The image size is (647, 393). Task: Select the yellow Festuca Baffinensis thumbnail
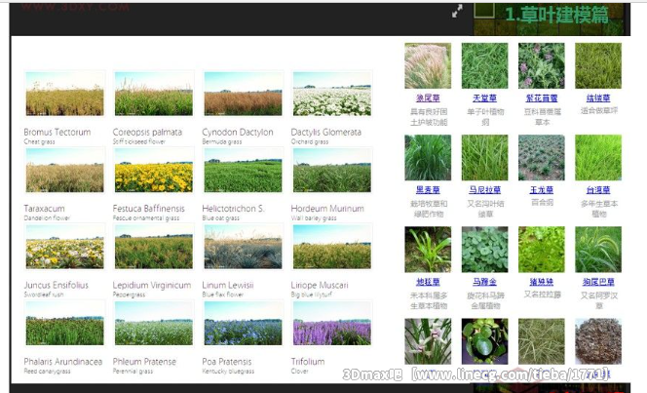[153, 171]
